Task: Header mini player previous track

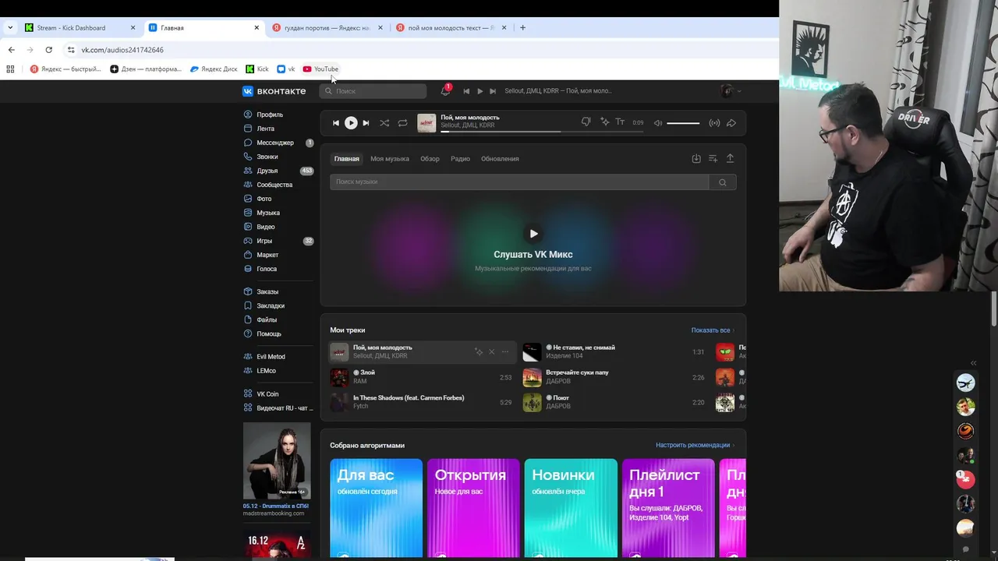Action: (x=466, y=91)
